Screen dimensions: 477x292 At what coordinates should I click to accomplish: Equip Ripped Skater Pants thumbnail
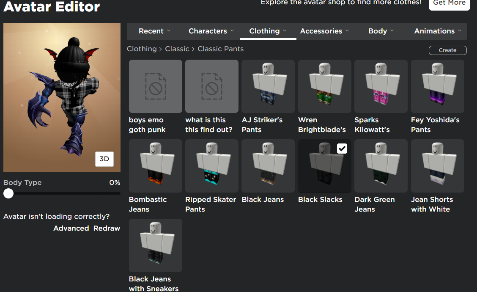[x=212, y=166]
